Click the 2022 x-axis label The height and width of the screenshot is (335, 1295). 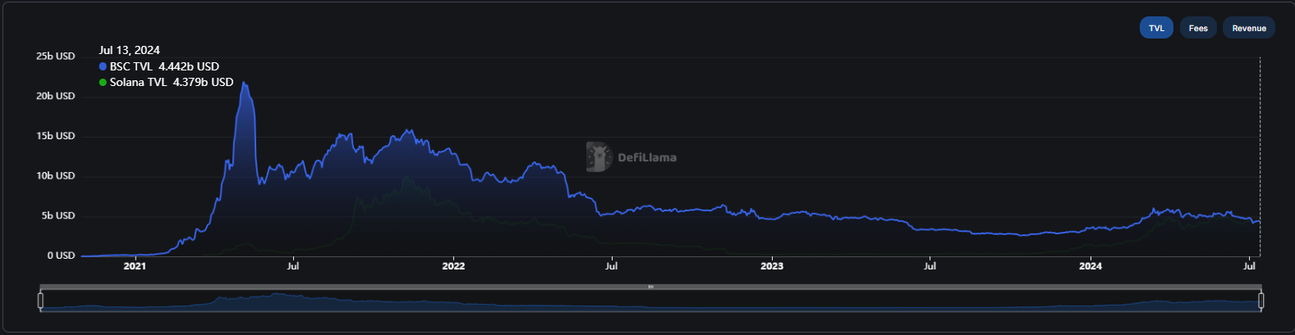pos(453,266)
